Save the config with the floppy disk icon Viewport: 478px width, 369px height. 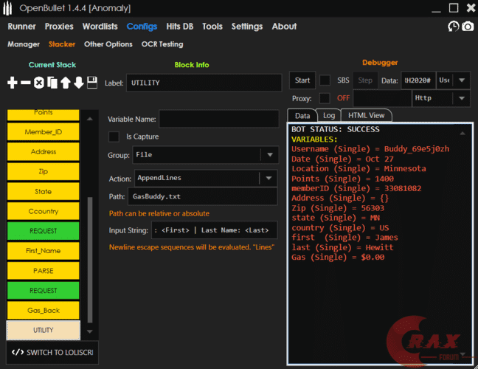coord(92,83)
